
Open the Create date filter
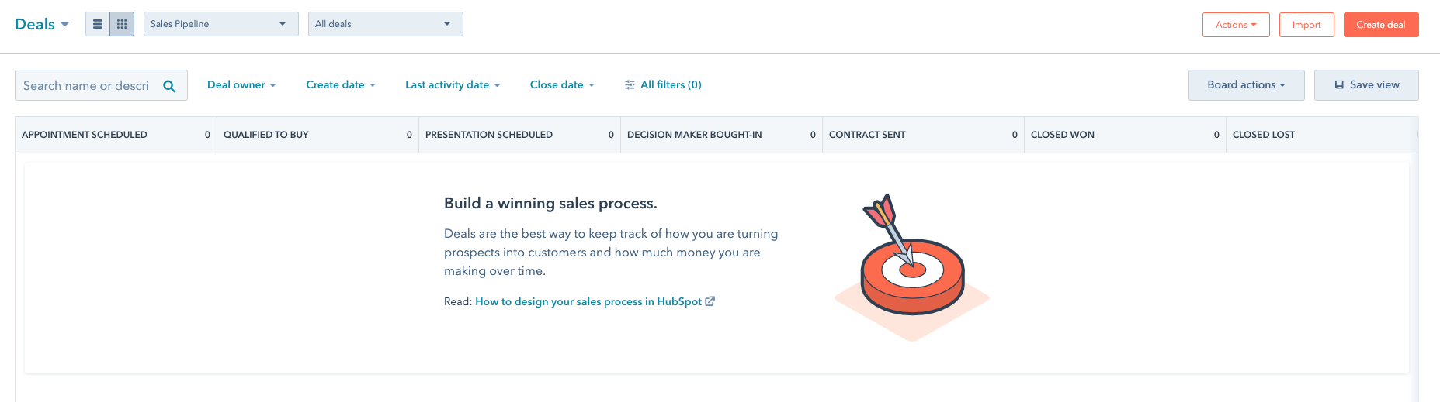[341, 84]
